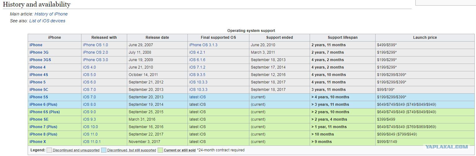Viewport: 476px width, 156px height.
Task: Click the Support lifespan column header
Action: point(343,38)
